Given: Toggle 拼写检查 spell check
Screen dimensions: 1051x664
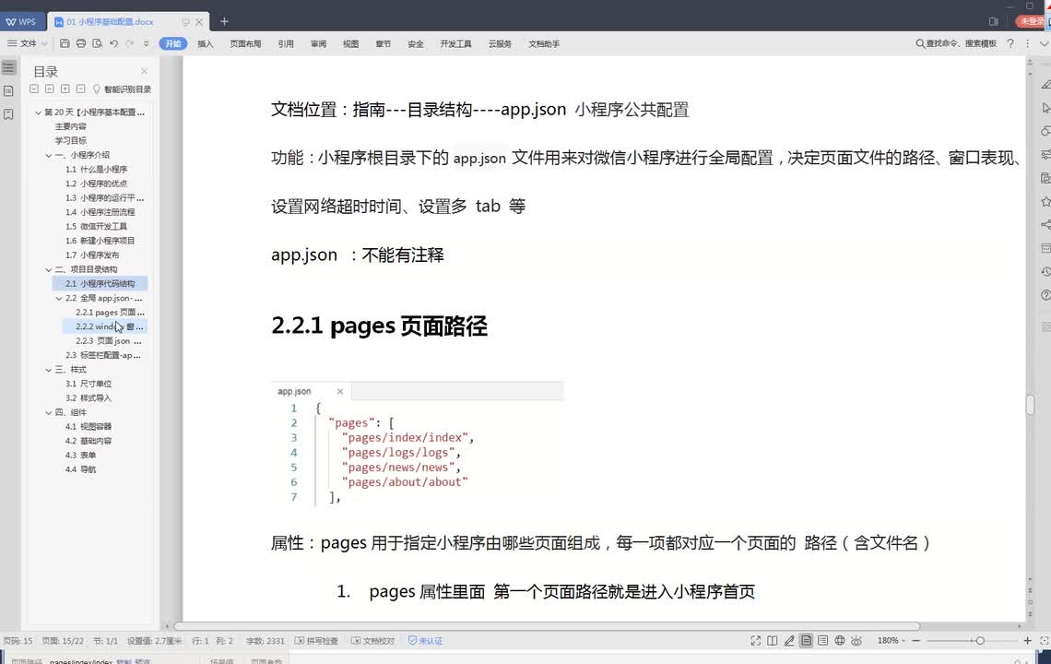Looking at the screenshot, I should (316, 641).
